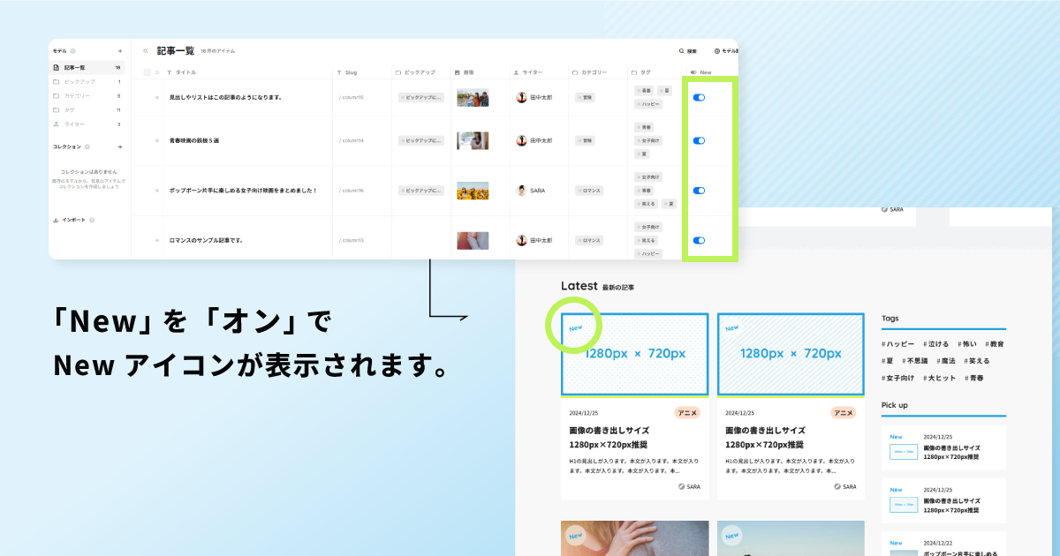
Task: Click the ロマンス category chip in SARA row
Action: click(589, 190)
